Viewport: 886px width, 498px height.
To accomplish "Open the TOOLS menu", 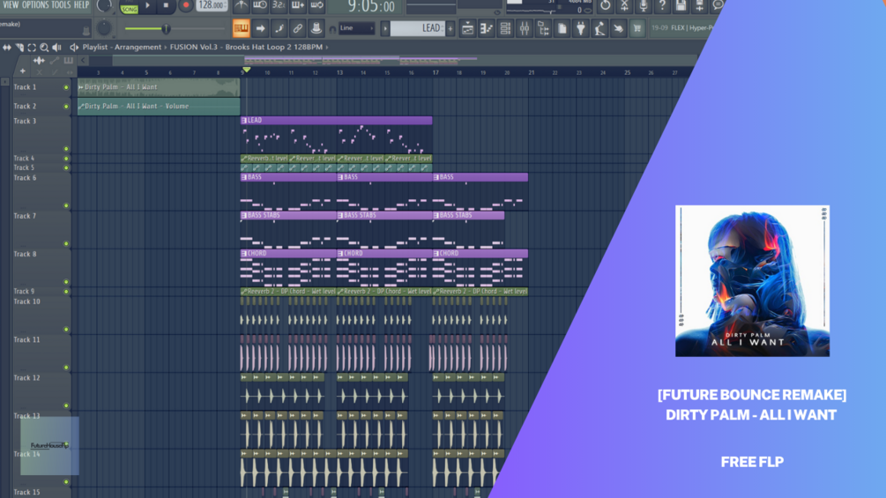I will pos(61,5).
